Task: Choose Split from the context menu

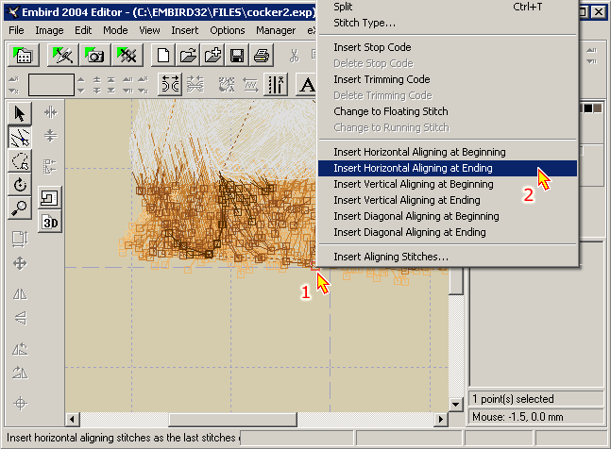Action: pos(448,7)
